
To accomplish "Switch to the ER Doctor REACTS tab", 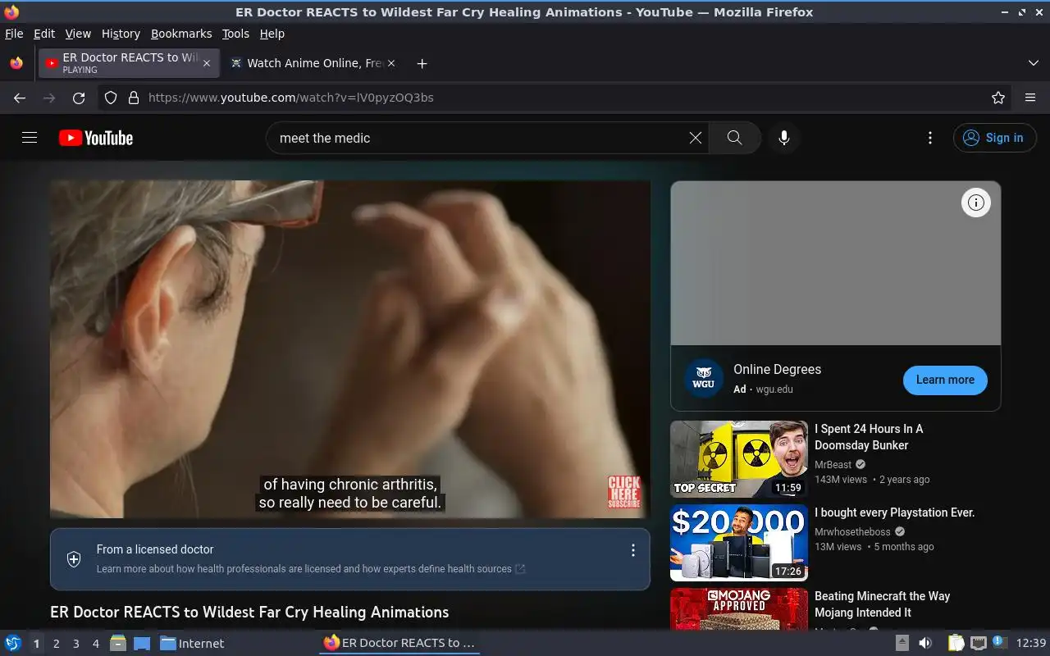I will click(x=129, y=63).
